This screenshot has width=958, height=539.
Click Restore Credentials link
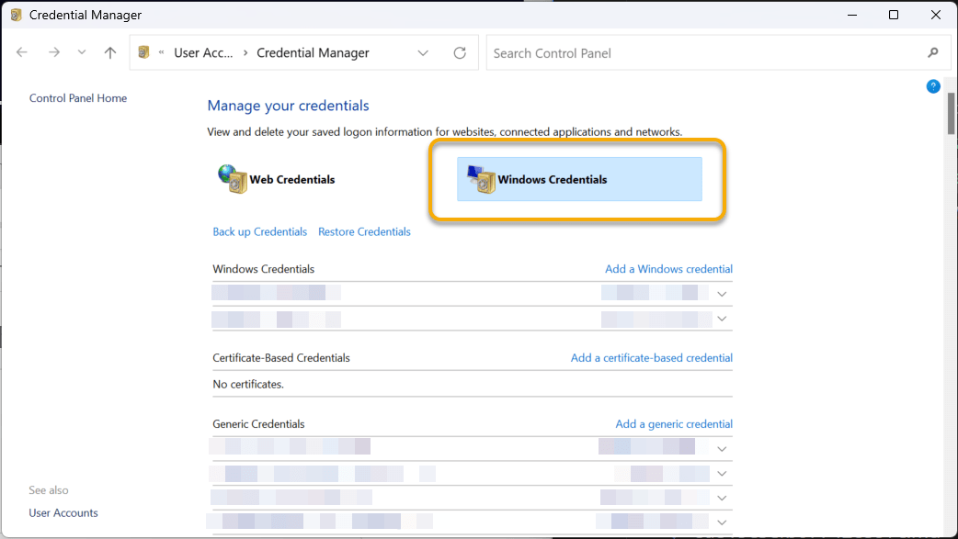click(364, 232)
